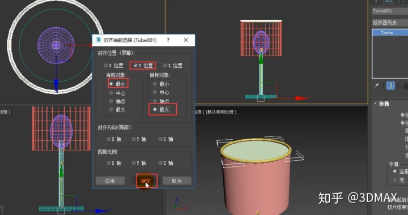Select 最小 under 目标对象
This screenshot has width=408, height=215.
(x=155, y=84)
